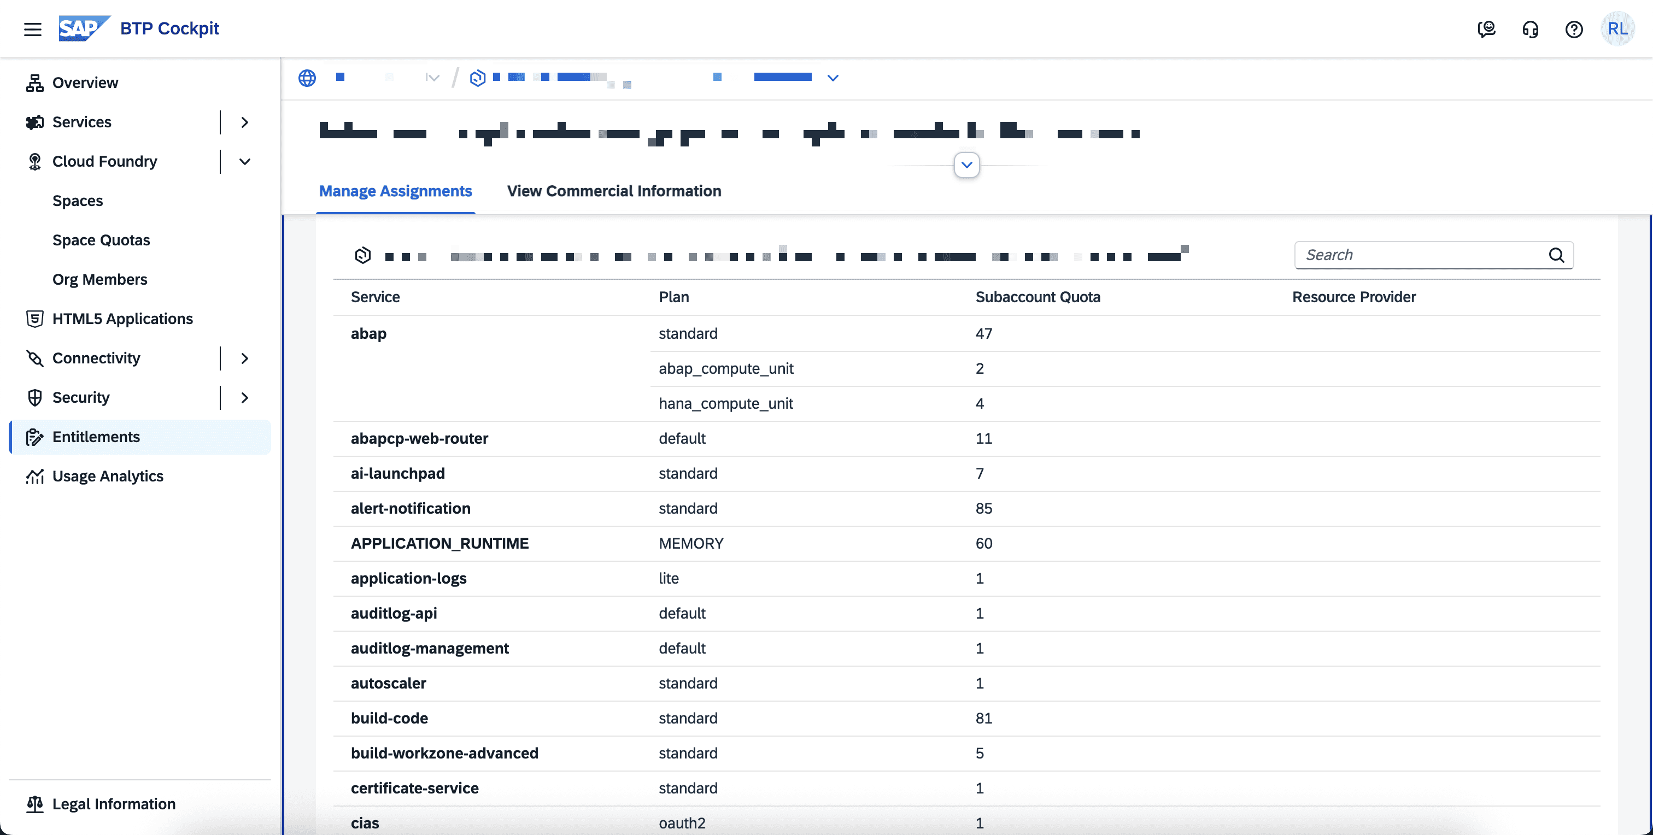This screenshot has height=835, width=1653.
Task: Click the Usage Analytics chart icon
Action: pyautogui.click(x=34, y=477)
